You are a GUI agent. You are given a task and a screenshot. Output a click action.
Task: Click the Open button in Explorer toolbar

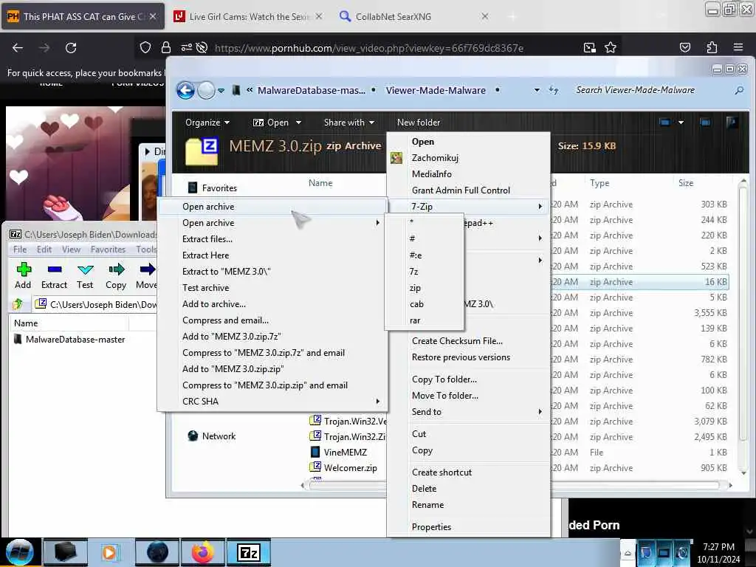pyautogui.click(x=272, y=123)
